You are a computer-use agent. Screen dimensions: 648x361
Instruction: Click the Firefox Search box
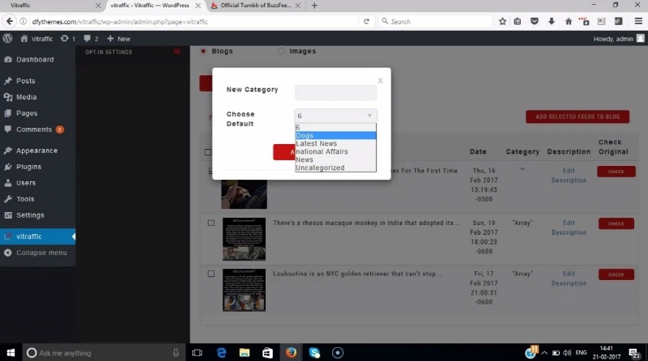pos(436,22)
